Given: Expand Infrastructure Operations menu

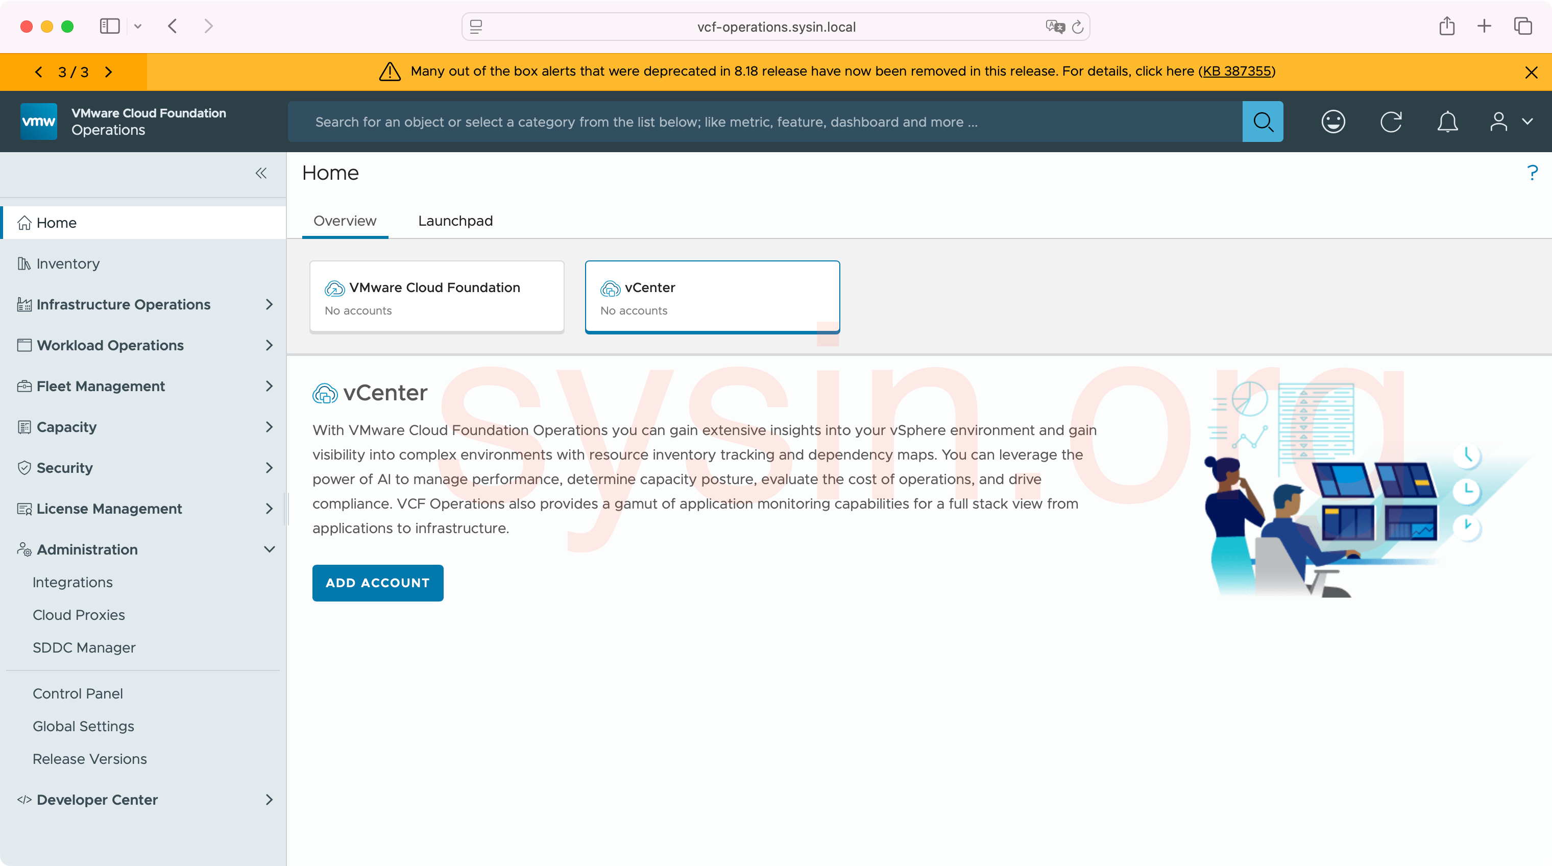Looking at the screenshot, I should [x=269, y=304].
